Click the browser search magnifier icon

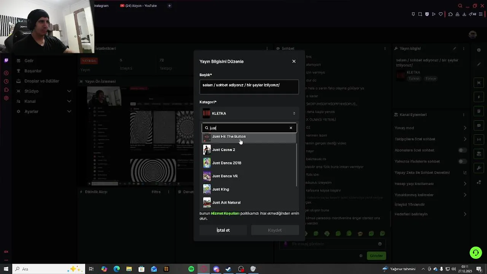pos(460,6)
